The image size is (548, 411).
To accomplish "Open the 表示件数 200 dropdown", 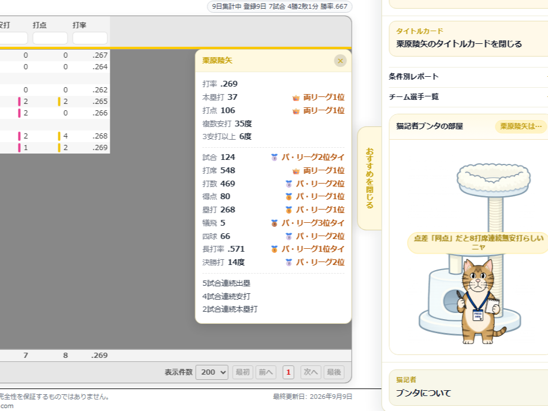I will (x=212, y=372).
